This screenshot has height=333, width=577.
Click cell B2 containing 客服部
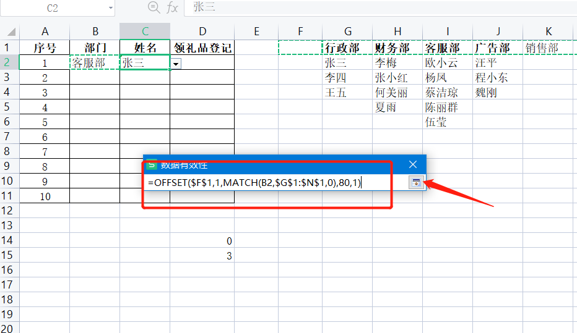click(x=95, y=63)
